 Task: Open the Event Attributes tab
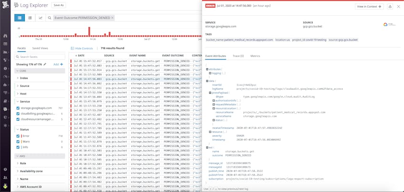[216, 56]
